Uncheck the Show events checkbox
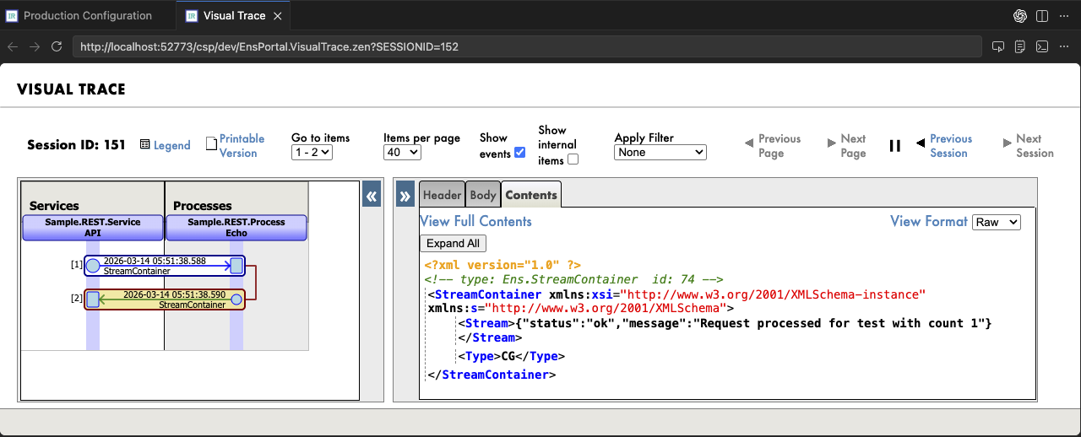 click(519, 153)
